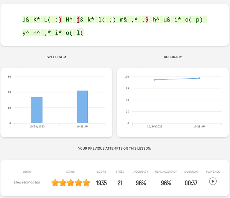This screenshot has width=230, height=198.
Task: Click the score value 1935
Action: [101, 183]
